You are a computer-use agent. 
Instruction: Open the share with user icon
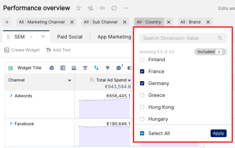pos(90,8)
